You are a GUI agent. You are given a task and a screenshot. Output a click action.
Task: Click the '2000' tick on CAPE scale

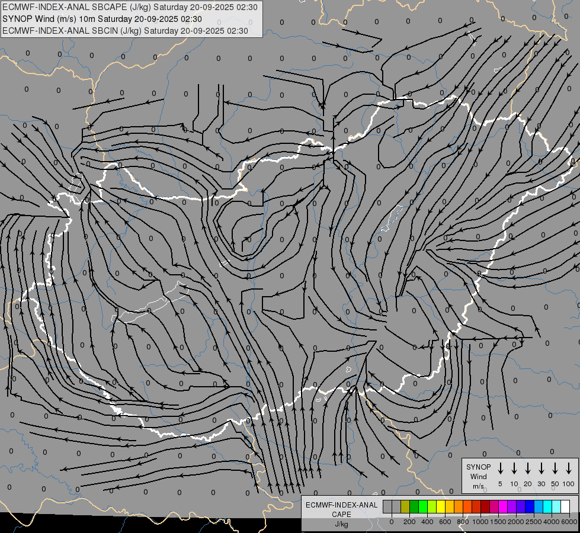516,522
